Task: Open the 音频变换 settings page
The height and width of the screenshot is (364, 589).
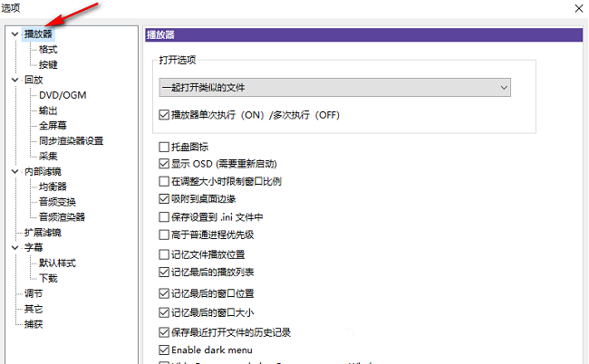Action: click(x=57, y=202)
